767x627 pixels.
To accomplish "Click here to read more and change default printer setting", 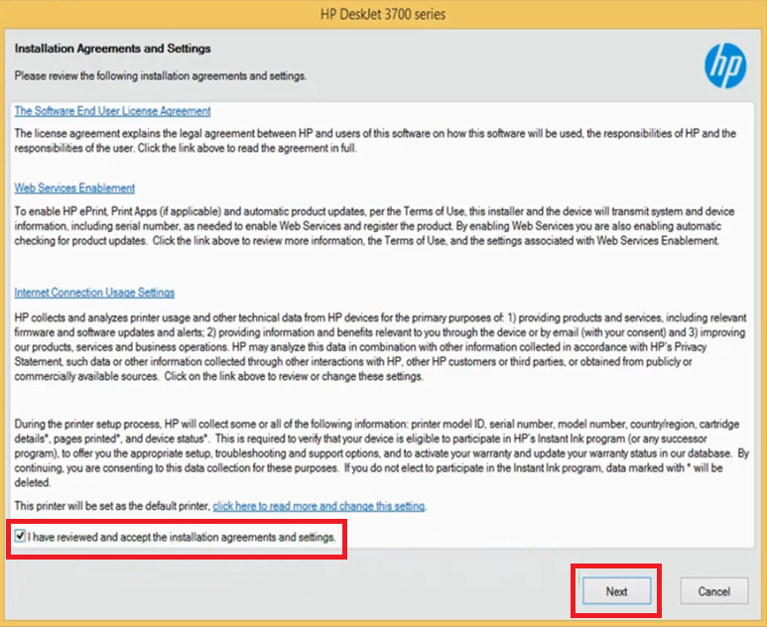I will point(319,506).
